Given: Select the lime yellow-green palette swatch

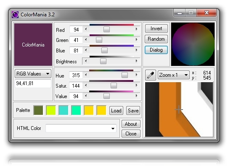Looking at the screenshot, I should pyautogui.click(x=51, y=110).
